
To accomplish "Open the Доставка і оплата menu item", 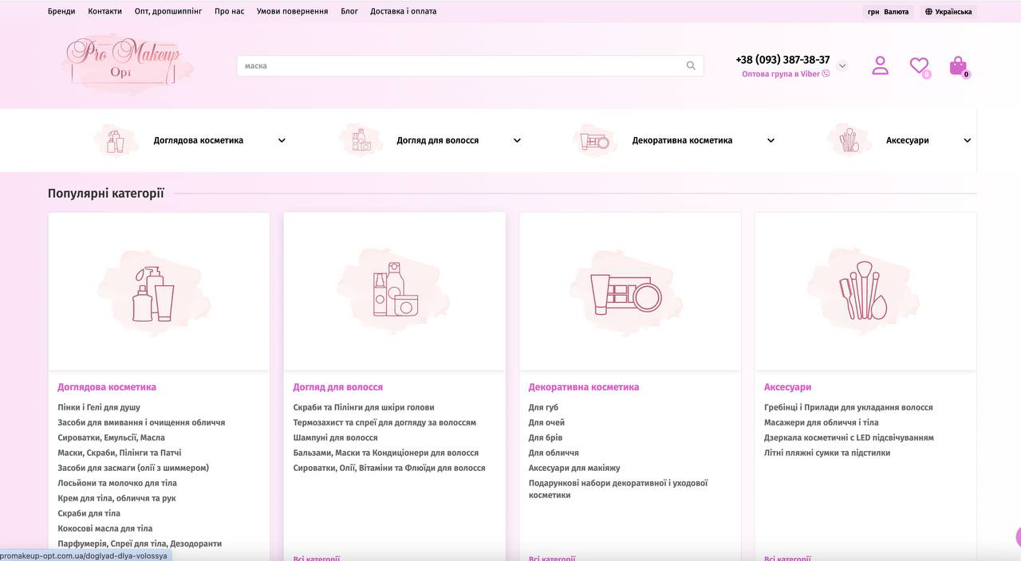I will coord(404,11).
